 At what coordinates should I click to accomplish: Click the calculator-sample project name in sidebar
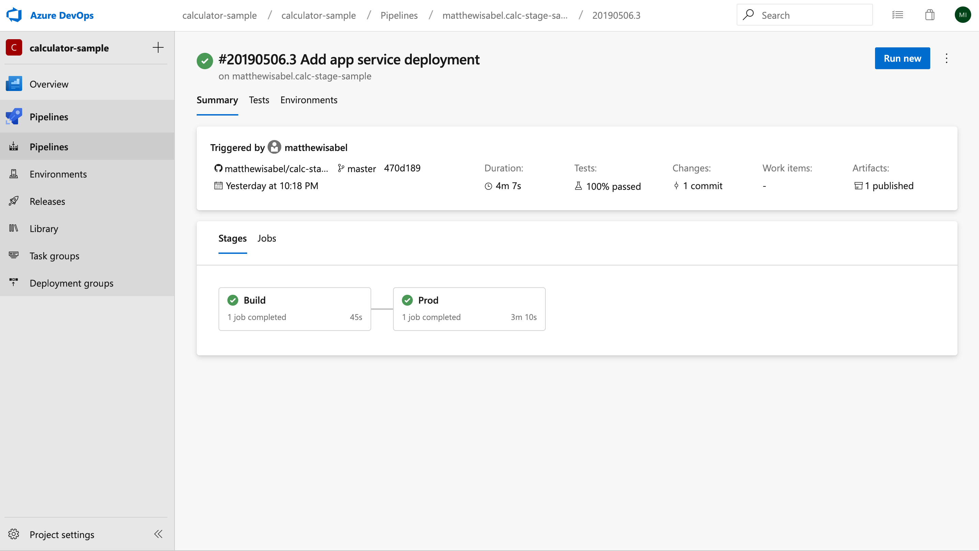click(x=69, y=48)
